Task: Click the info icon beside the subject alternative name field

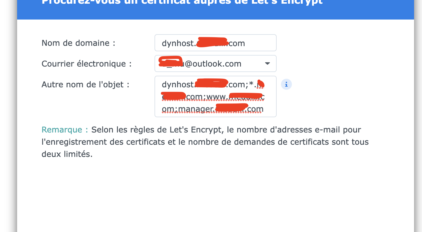Action: tap(286, 85)
